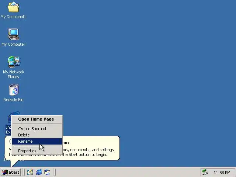Choose Properties in context menu
The height and width of the screenshot is (177, 236).
[x=37, y=151]
